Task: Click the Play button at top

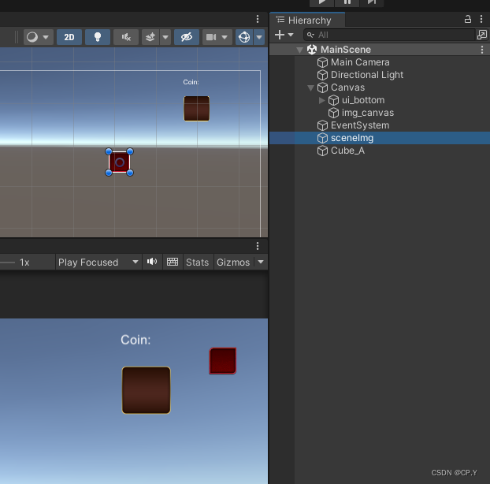Action: click(x=321, y=2)
